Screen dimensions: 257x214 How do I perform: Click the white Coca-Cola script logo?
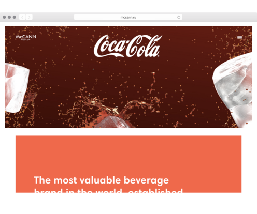127,46
